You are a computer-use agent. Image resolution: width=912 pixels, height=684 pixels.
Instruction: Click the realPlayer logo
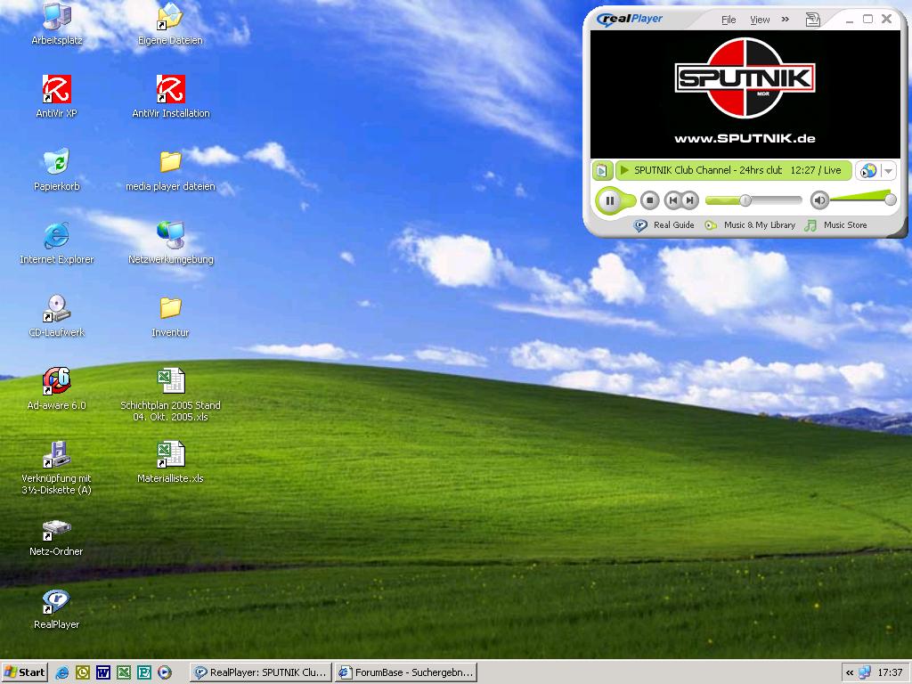630,20
